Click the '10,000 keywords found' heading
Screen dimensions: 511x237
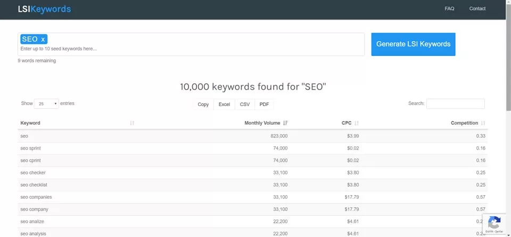pyautogui.click(x=253, y=86)
